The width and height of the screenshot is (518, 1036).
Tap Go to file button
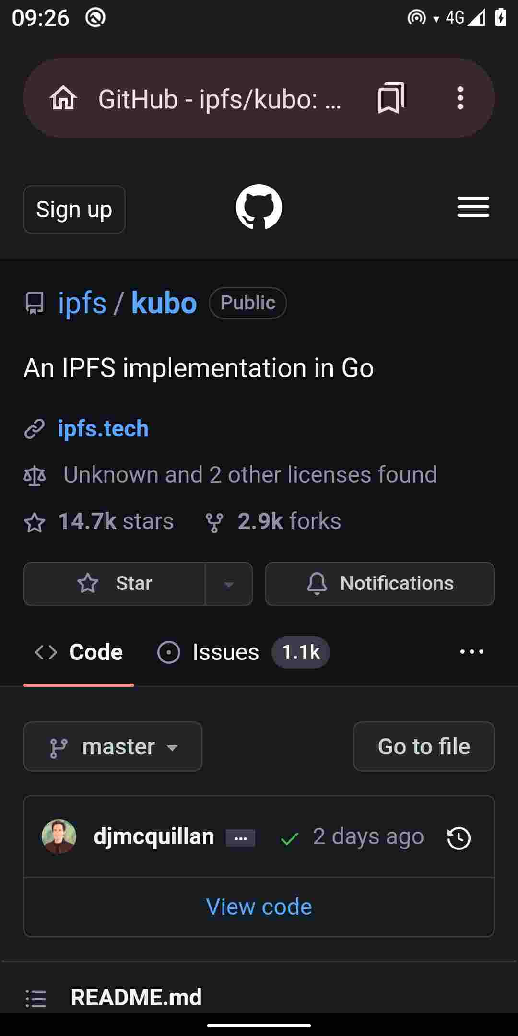[424, 747]
